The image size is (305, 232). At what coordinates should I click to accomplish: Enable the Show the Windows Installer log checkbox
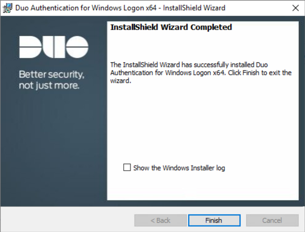[x=127, y=168]
